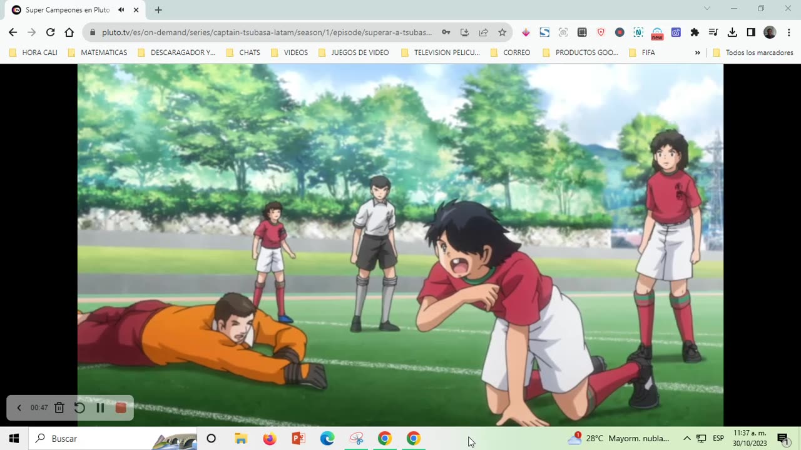
Task: Open the CHATS bookmark folder
Action: click(x=243, y=52)
